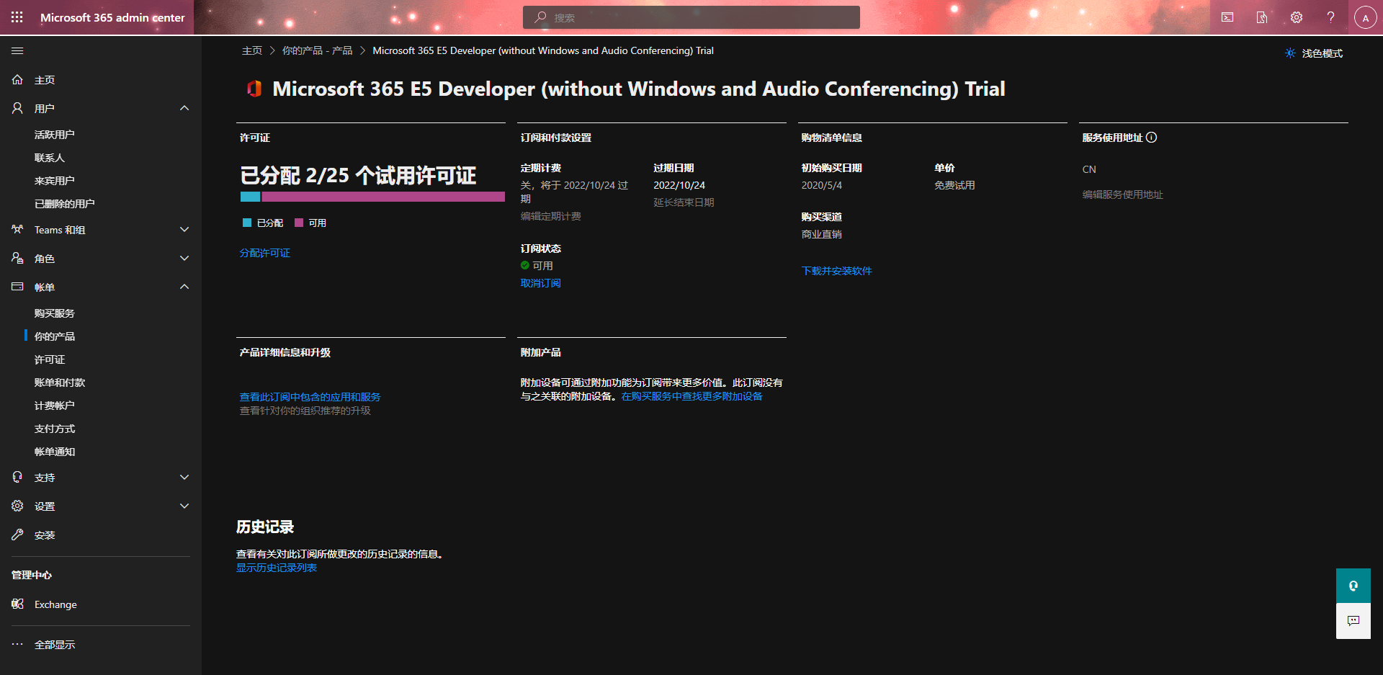Click Show history list link

(277, 568)
